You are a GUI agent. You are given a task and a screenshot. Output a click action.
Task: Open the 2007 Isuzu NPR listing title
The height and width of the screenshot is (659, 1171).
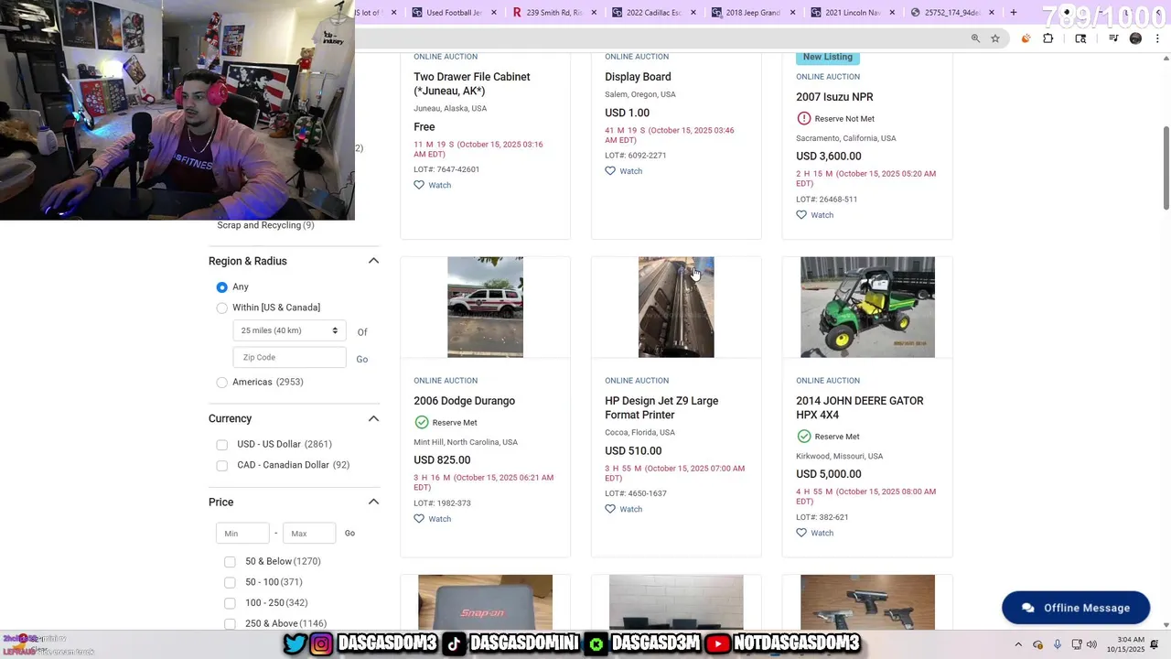tap(834, 97)
